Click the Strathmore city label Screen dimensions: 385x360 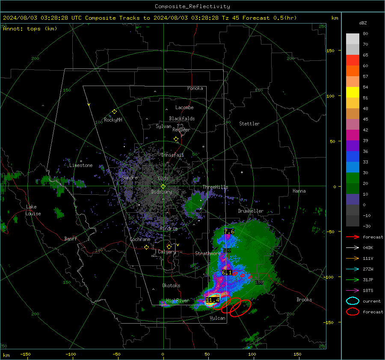pos(208,253)
